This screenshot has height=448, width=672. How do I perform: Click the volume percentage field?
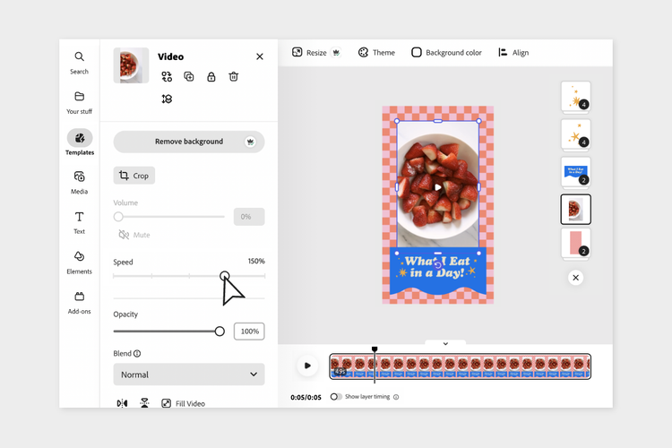click(x=249, y=217)
